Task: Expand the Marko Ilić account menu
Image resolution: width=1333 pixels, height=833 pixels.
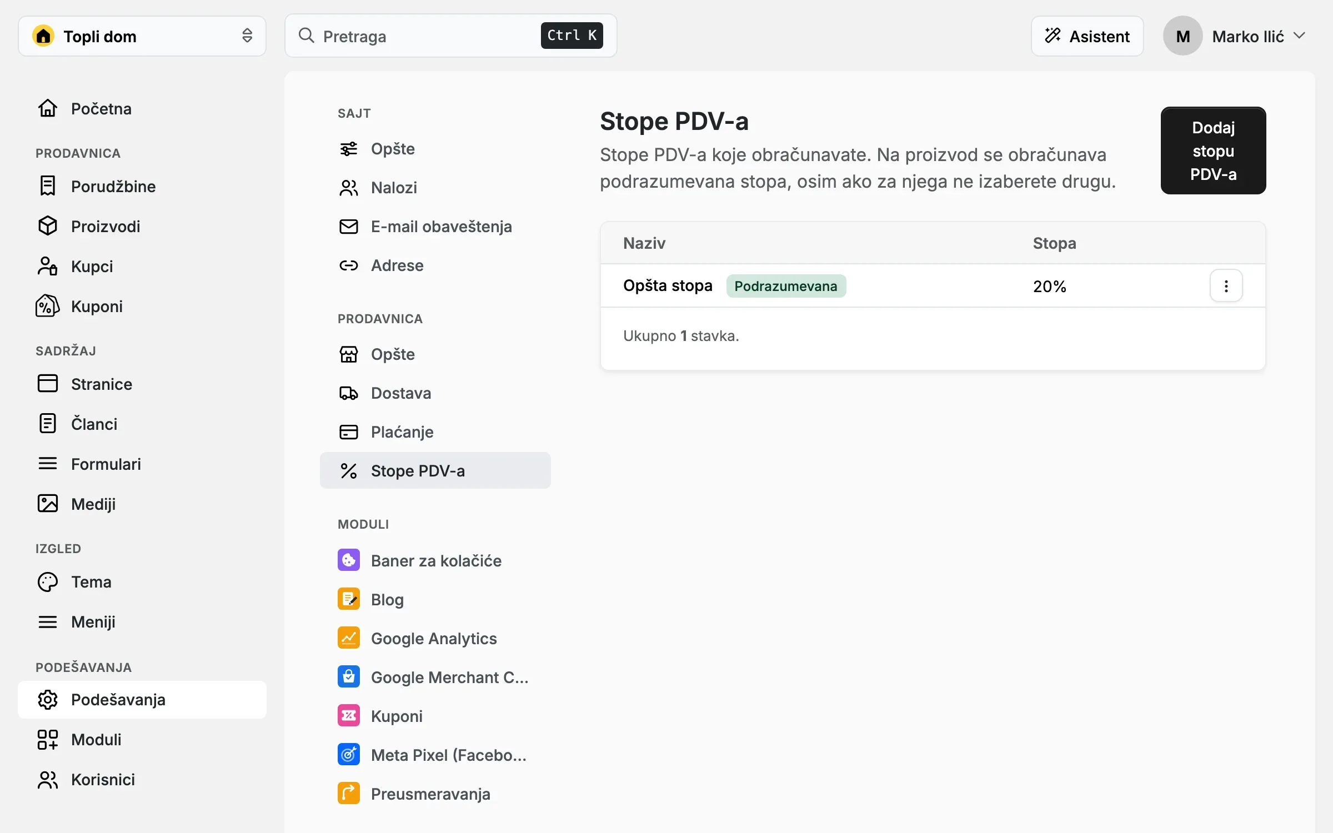Action: 1235,36
